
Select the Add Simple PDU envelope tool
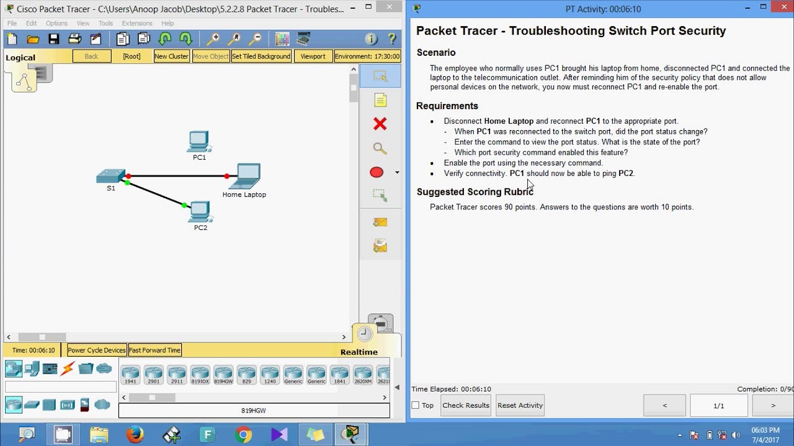tap(380, 222)
